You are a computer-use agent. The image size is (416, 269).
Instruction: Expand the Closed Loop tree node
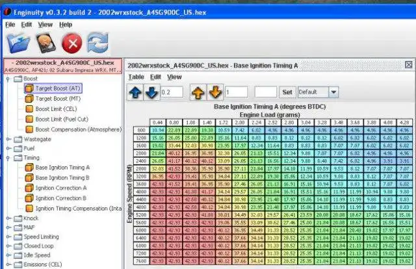coord(8,246)
